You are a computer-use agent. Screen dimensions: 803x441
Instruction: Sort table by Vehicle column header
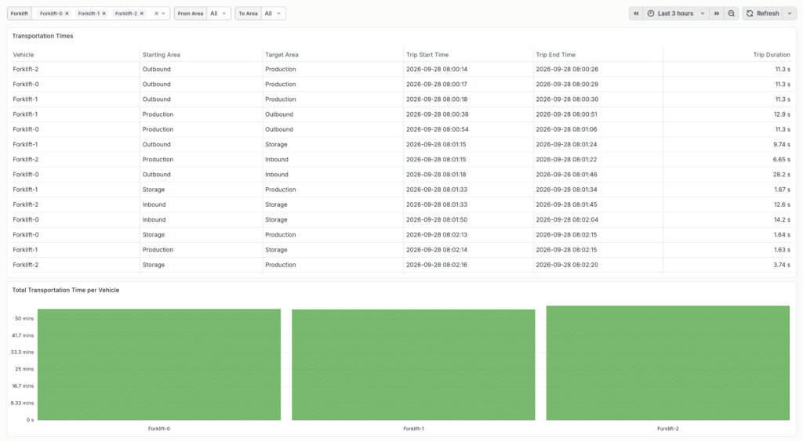click(x=23, y=55)
